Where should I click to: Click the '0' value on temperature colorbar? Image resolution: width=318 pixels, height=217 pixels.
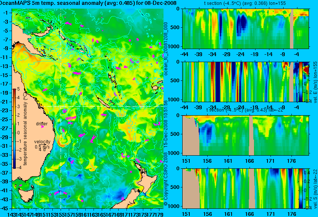coord(18,133)
